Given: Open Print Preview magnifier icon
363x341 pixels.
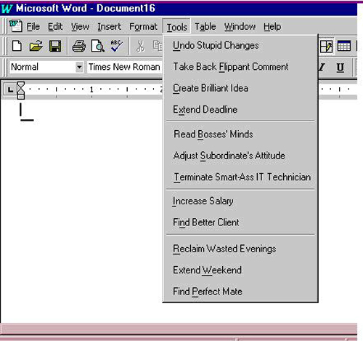Looking at the screenshot, I should pos(98,46).
